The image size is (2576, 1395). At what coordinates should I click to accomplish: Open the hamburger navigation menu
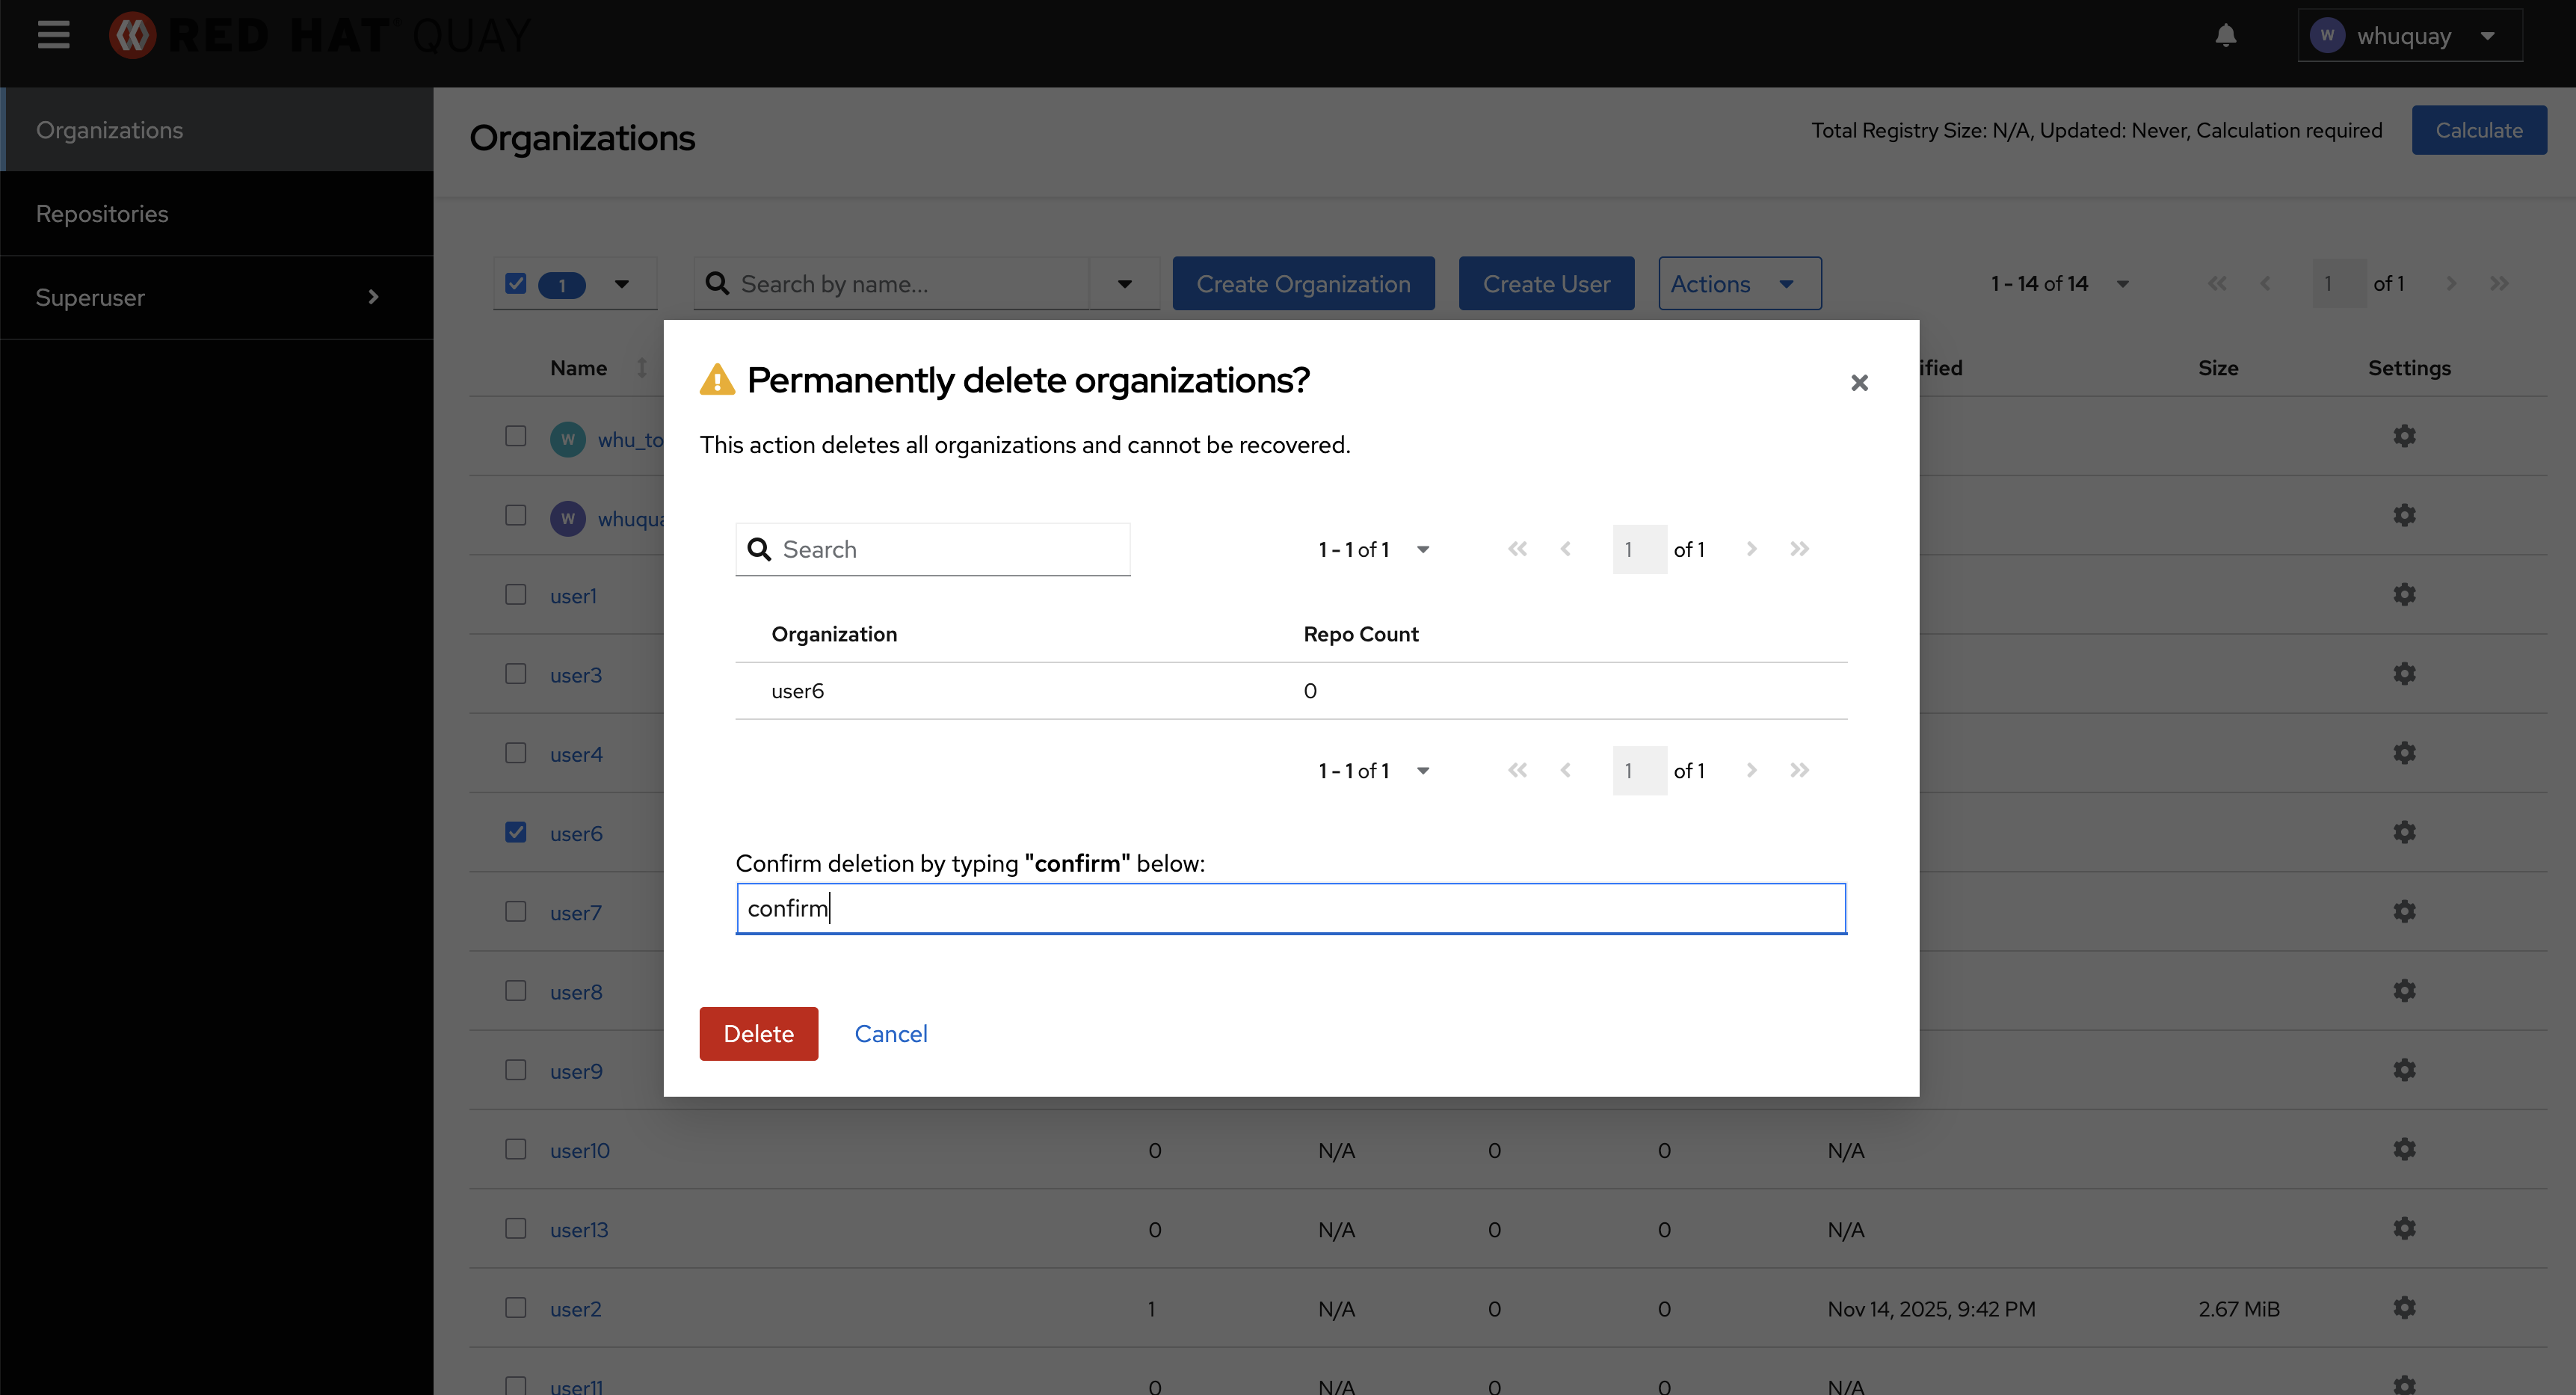53,35
